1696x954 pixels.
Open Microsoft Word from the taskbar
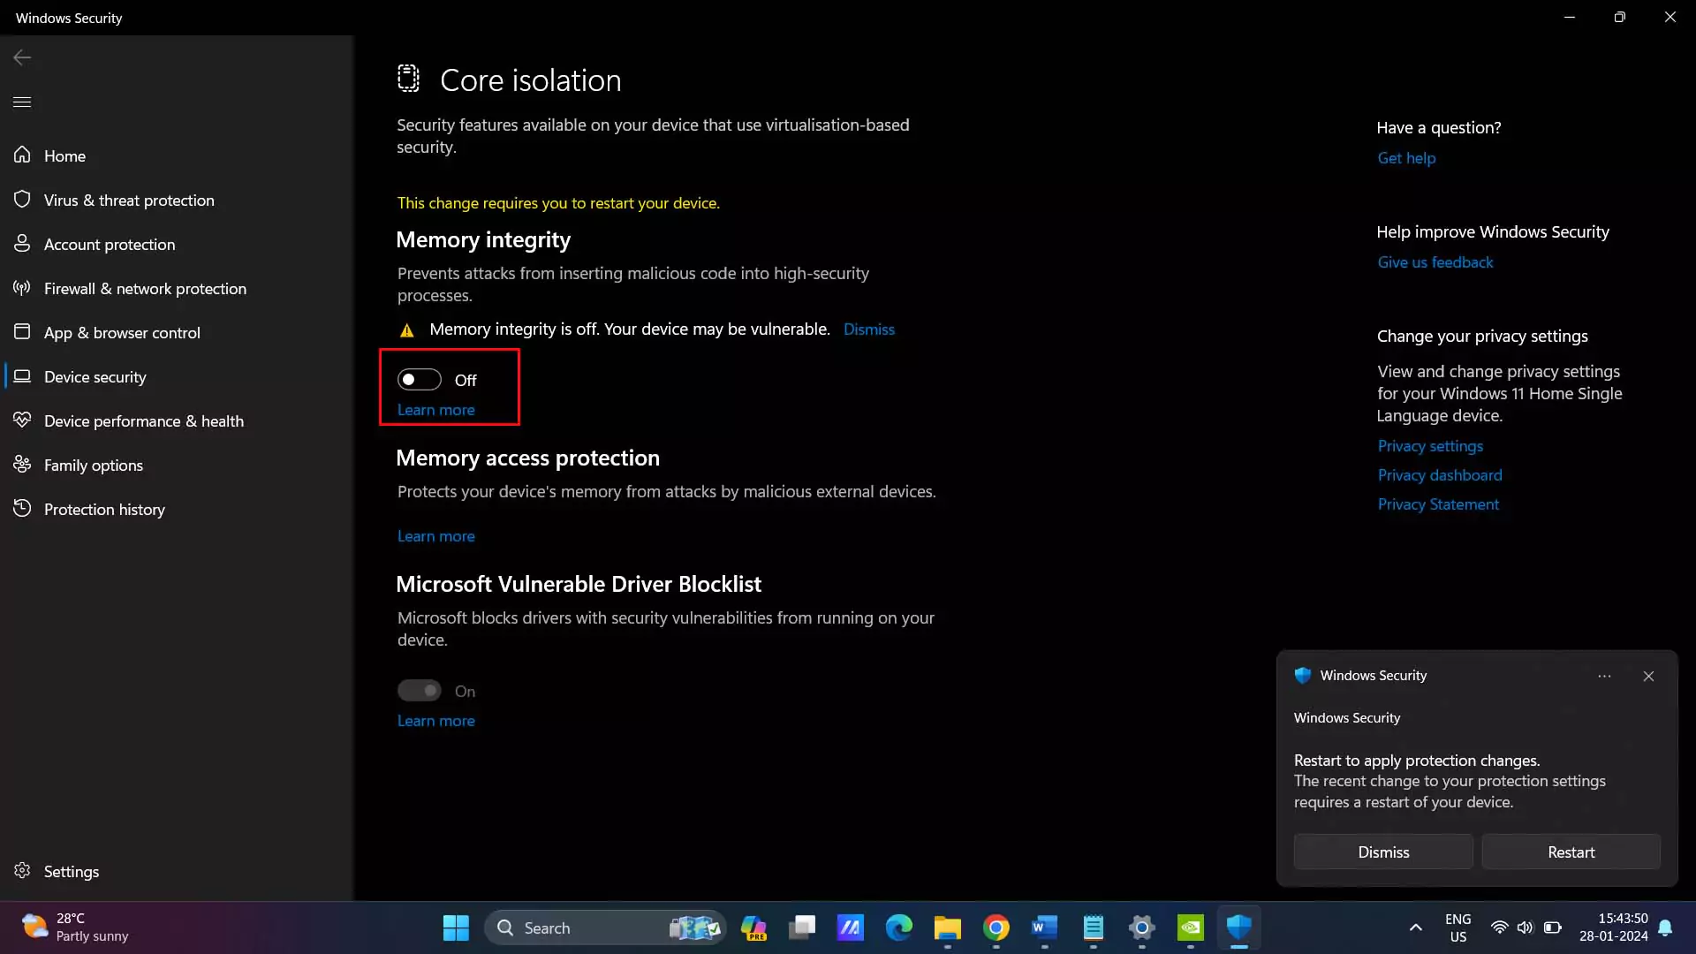click(x=1045, y=927)
